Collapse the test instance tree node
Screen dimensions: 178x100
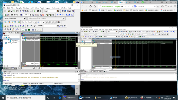(x=4, y=37)
